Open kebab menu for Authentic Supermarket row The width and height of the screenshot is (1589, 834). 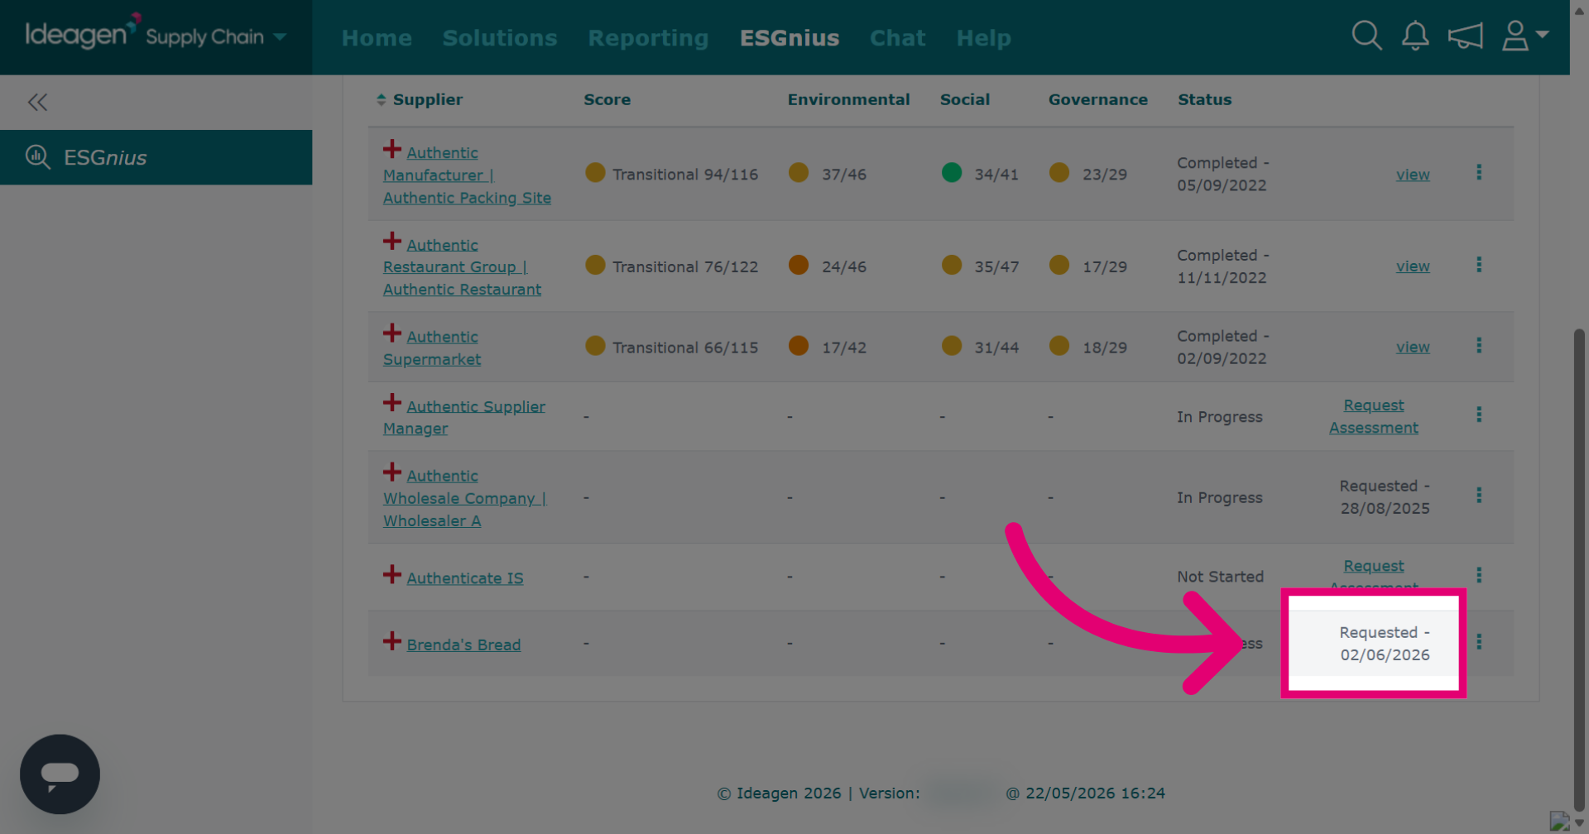pos(1479,345)
